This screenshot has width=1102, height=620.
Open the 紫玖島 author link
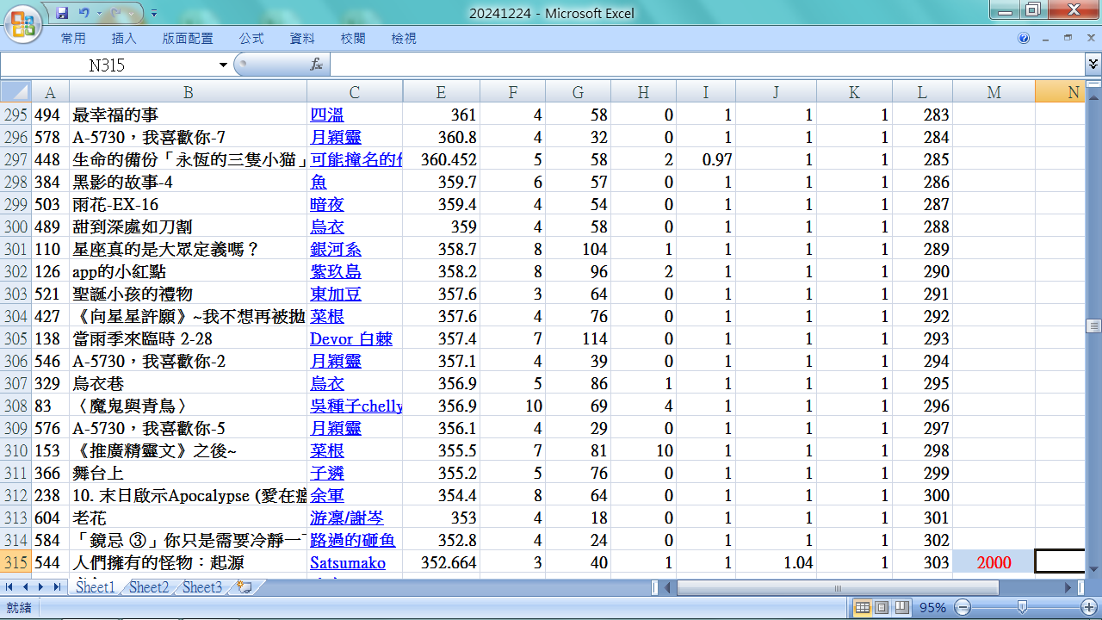pyautogui.click(x=336, y=271)
